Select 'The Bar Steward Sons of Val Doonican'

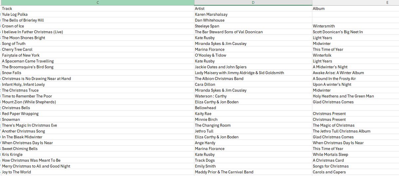[x=253, y=32]
